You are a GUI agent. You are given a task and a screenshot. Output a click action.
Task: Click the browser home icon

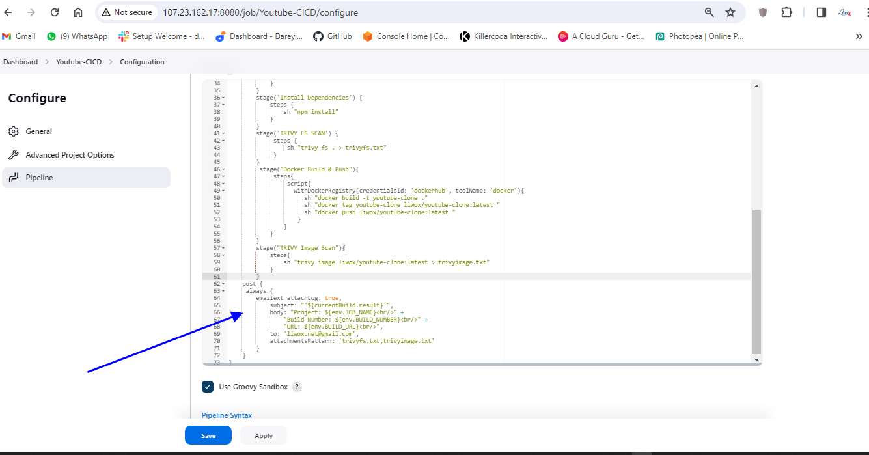[x=78, y=12]
